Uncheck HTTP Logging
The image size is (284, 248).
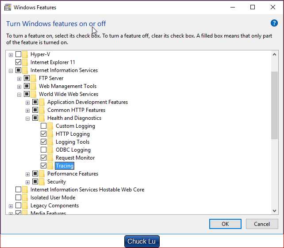point(43,134)
